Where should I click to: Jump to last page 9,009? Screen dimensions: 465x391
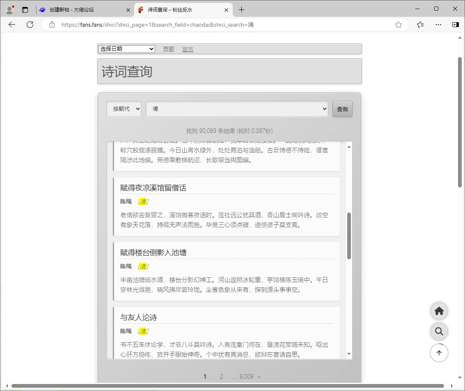(246, 377)
